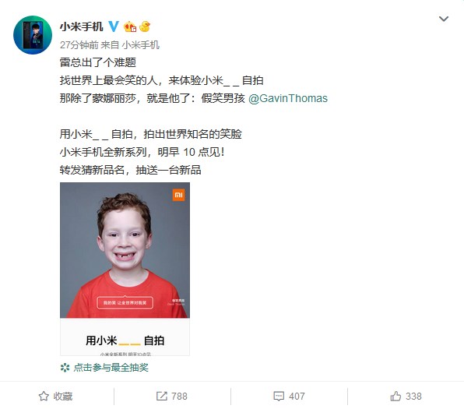Click the comment bubble icon
Image resolution: width=464 pixels, height=409 pixels.
coord(279,397)
